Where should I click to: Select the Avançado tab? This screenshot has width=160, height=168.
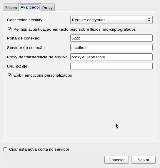(x=30, y=7)
